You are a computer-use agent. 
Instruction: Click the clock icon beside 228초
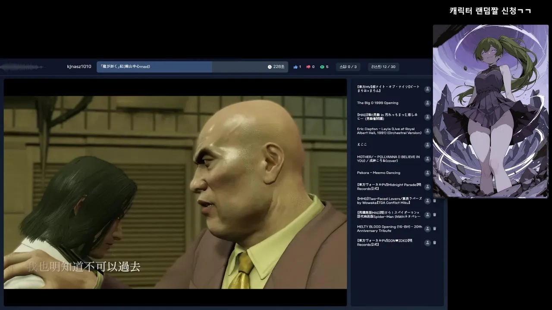(270, 67)
